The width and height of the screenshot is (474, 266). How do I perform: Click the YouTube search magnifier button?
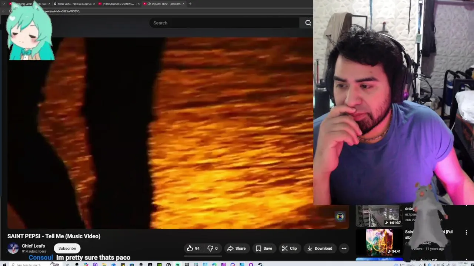(x=308, y=23)
